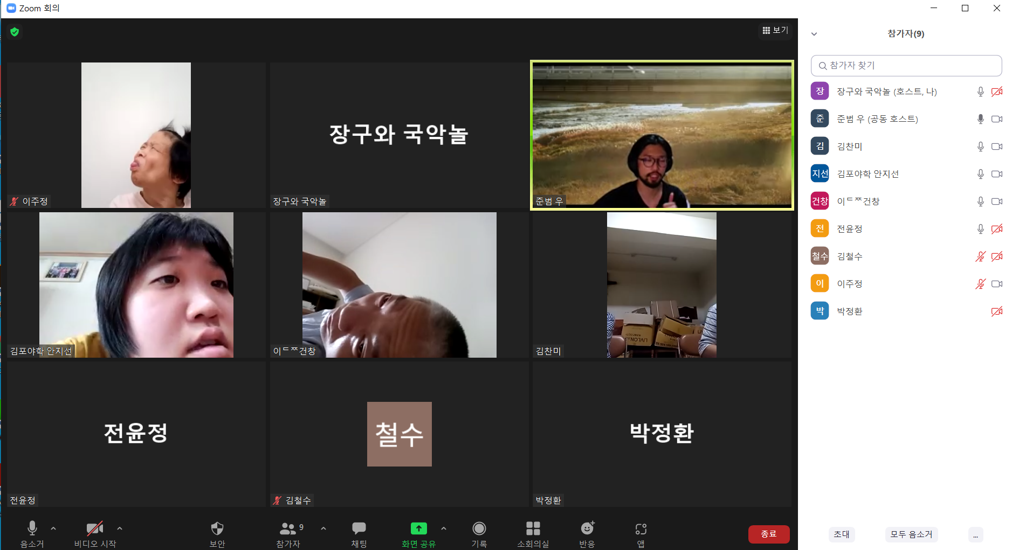Click 건창 pink avatar in list
Viewport: 1012px width, 550px height.
click(x=820, y=201)
